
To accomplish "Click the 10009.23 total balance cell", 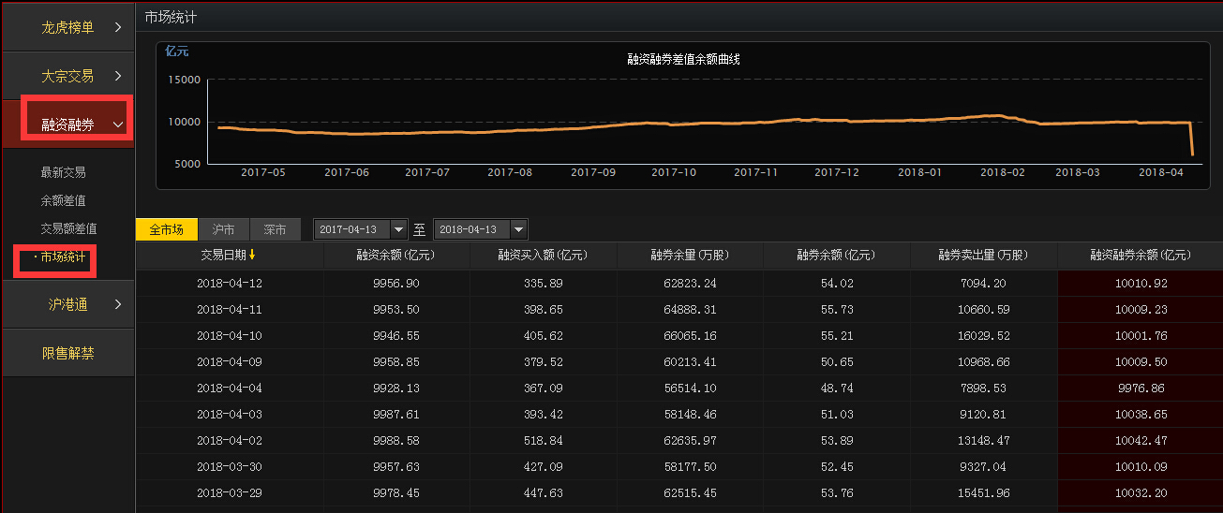I will pos(1141,309).
